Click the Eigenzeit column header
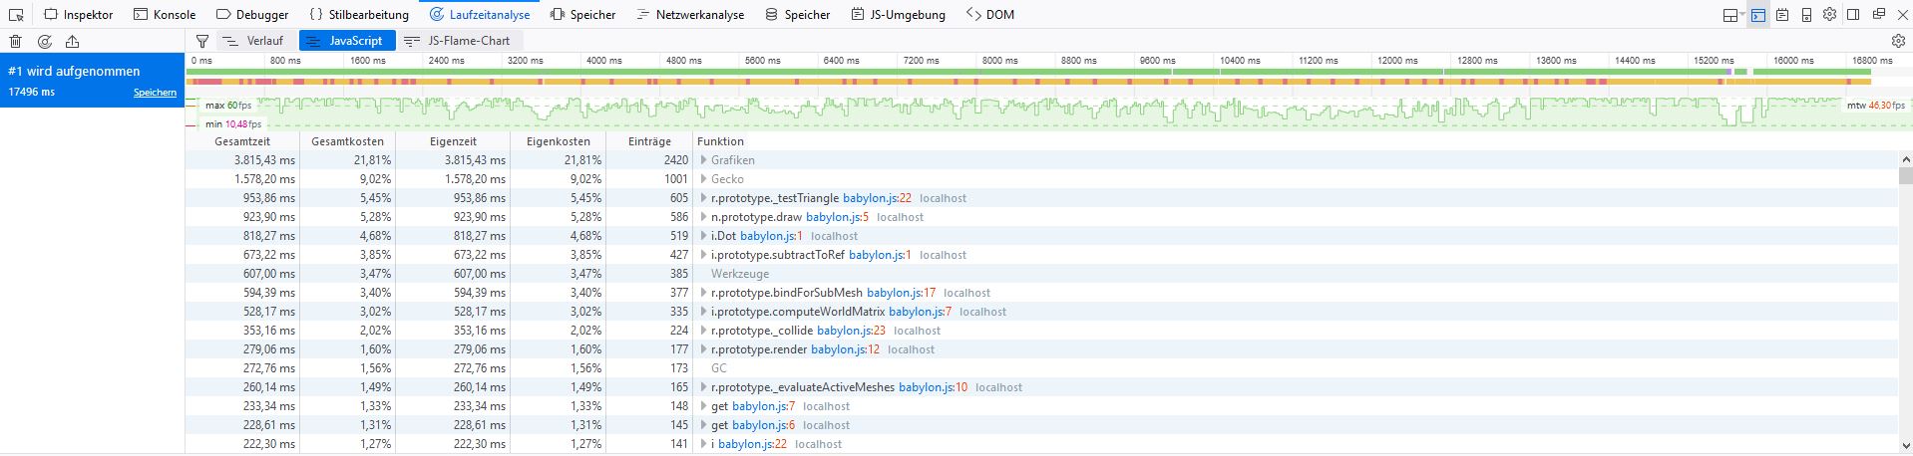This screenshot has height=456, width=1913. (453, 141)
